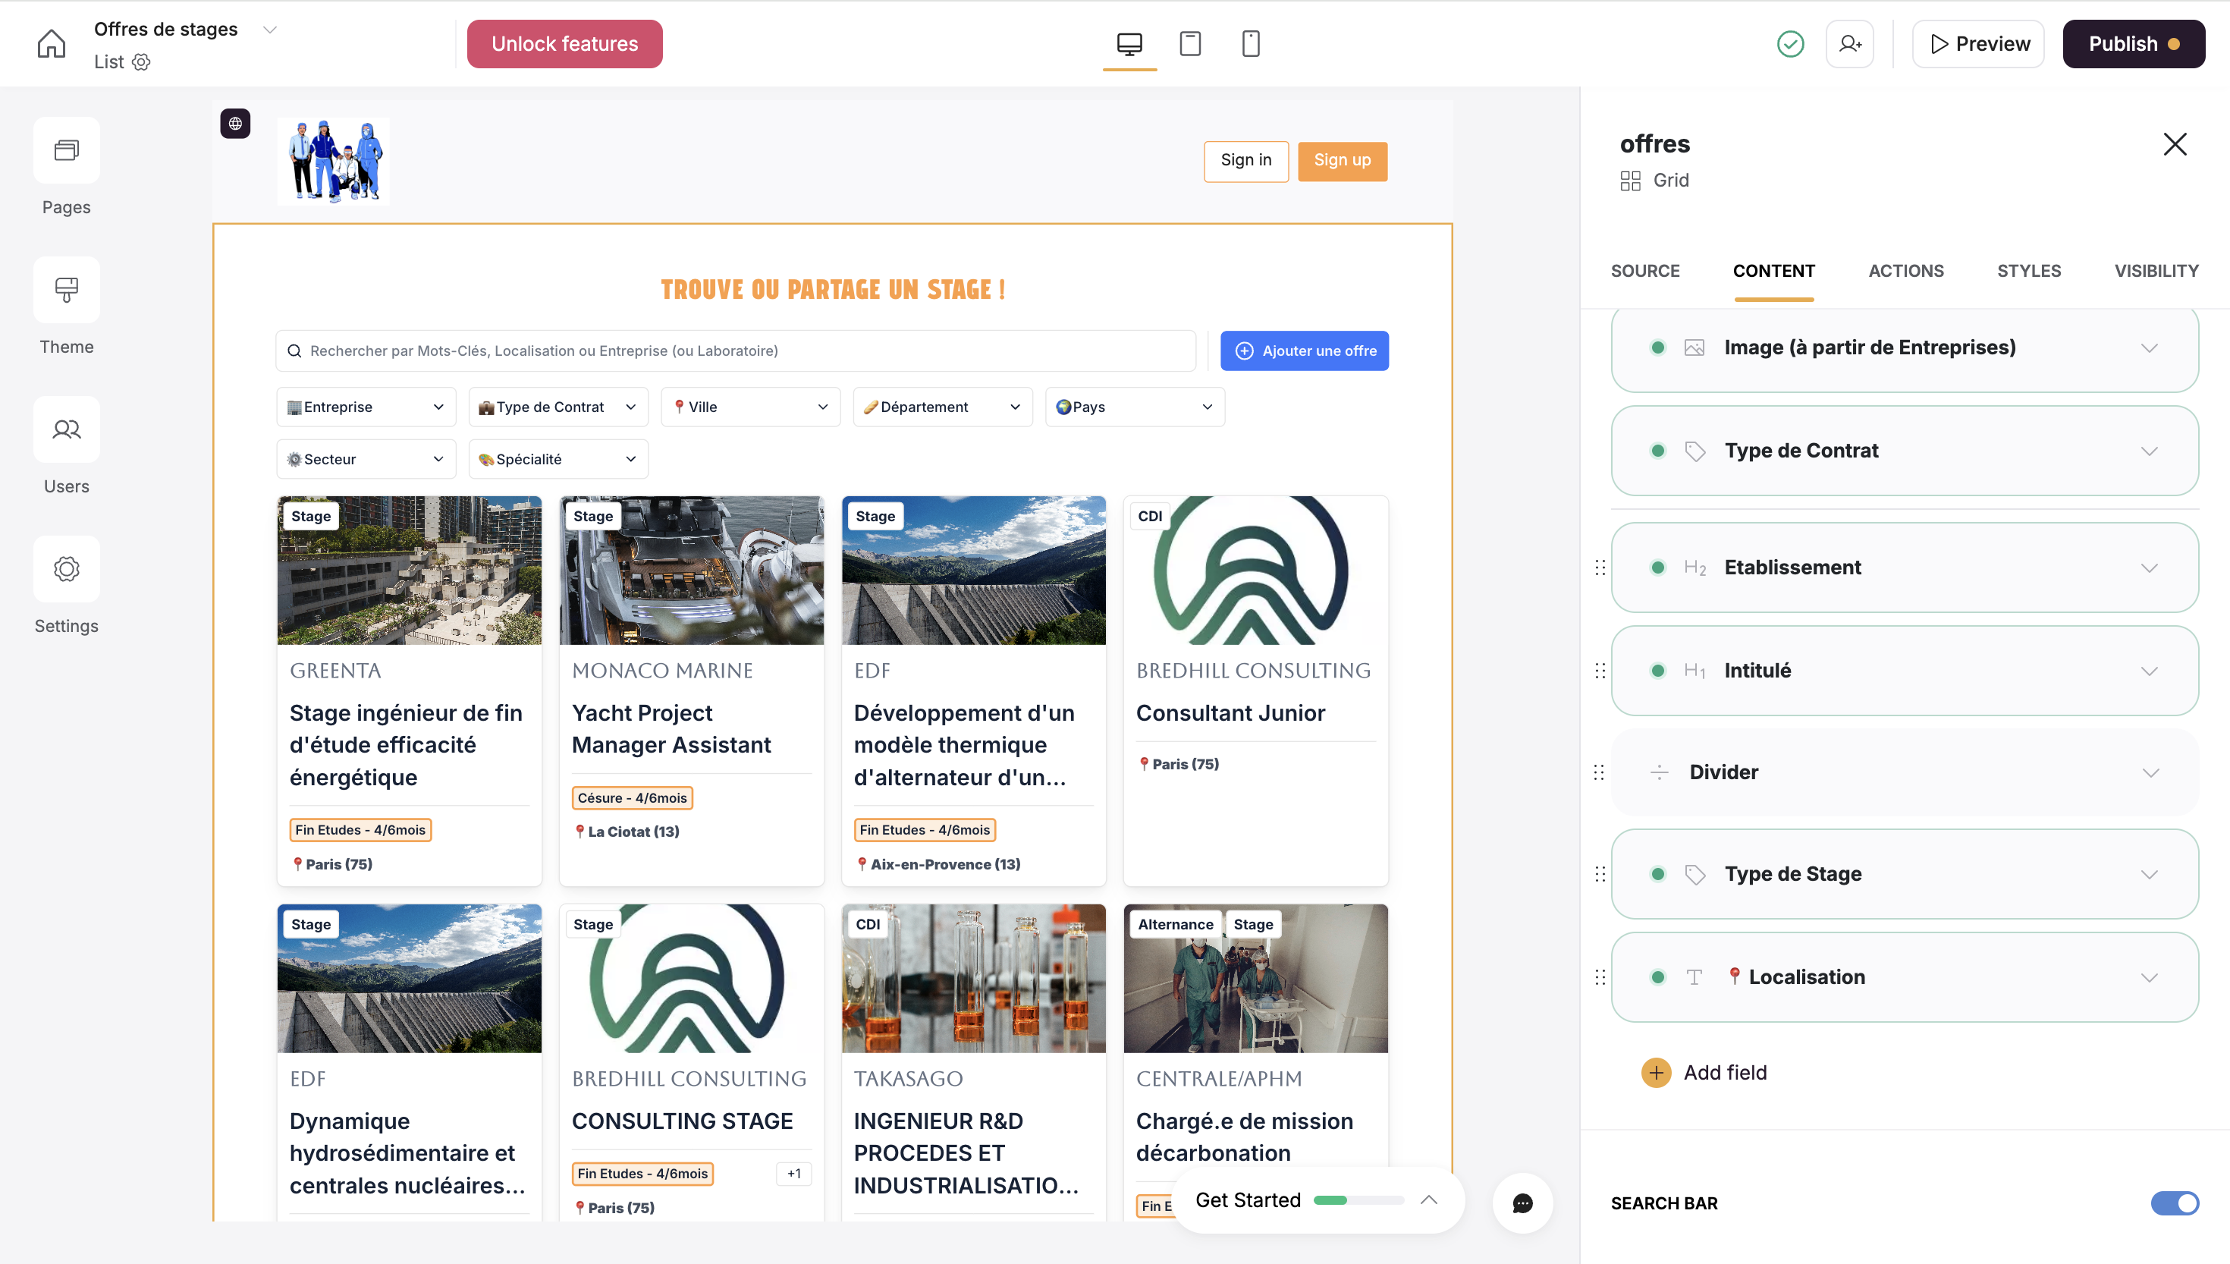Viewport: 2230px width, 1264px height.
Task: Switch to tablet device preview icon
Action: pyautogui.click(x=1189, y=43)
